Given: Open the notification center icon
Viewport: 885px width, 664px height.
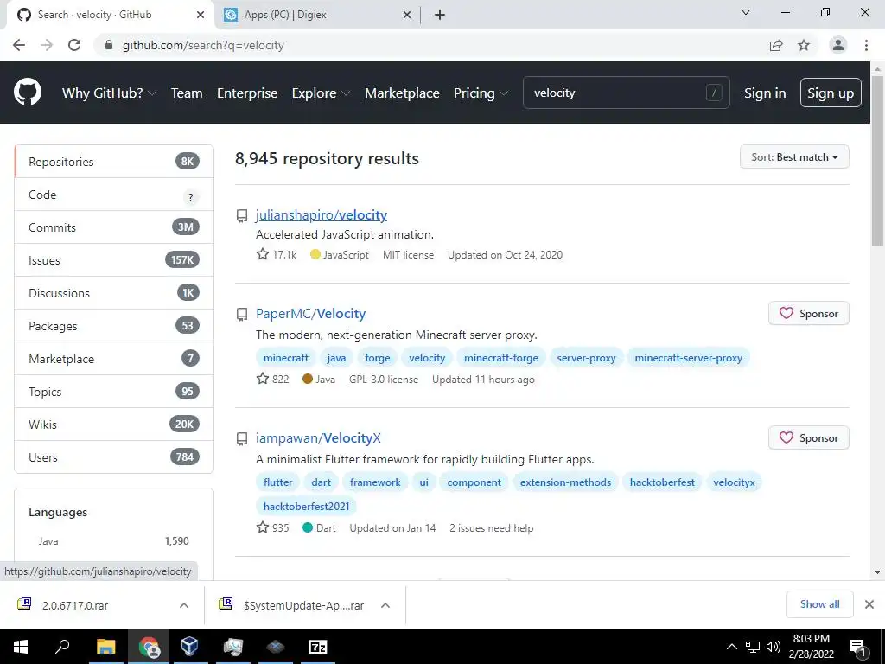Looking at the screenshot, I should point(857,648).
